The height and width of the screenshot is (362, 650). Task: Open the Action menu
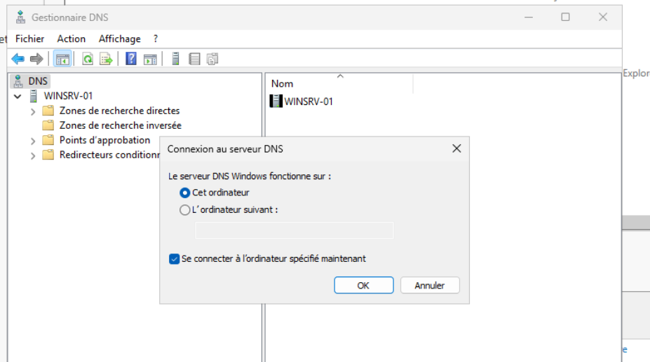coord(71,39)
